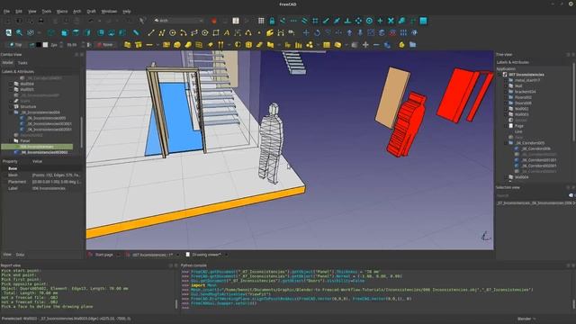Screen dimensions: 576x324
Task: Select the Draft Upgrade arrow tool
Action: tap(349, 32)
